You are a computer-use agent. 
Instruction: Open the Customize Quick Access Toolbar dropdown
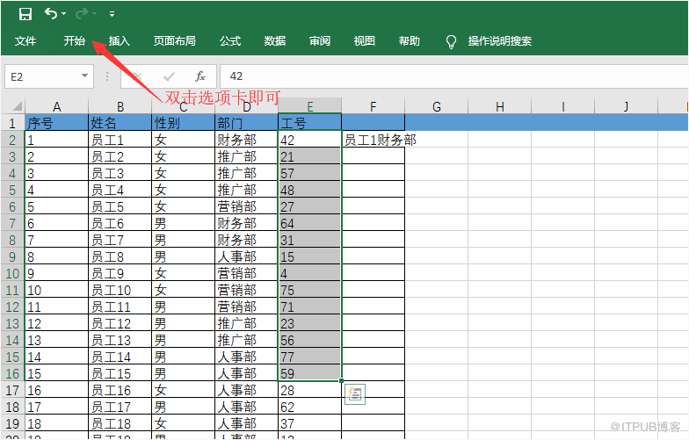point(112,14)
